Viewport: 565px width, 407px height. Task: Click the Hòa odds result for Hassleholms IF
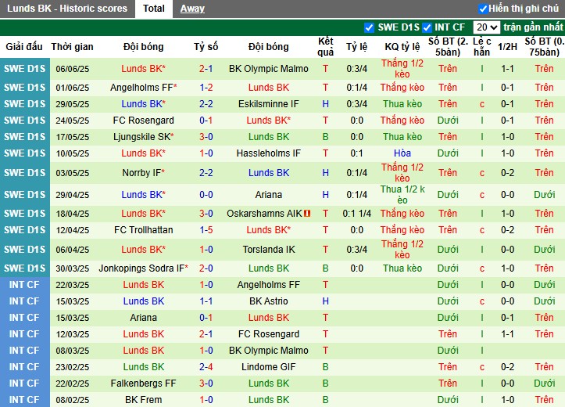(402, 153)
